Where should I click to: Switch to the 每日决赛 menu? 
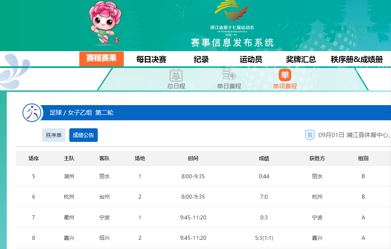151,60
